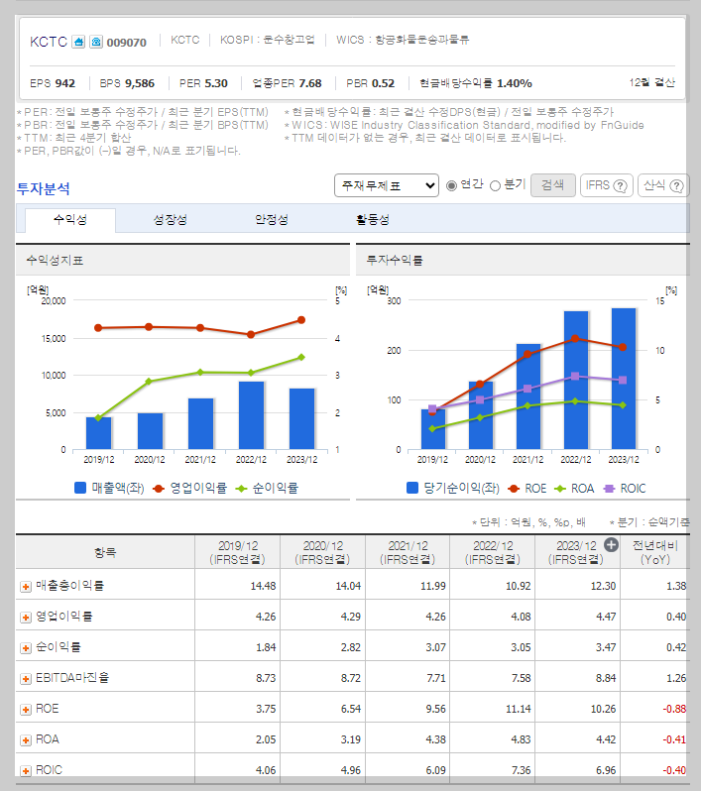The image size is (701, 791).
Task: Click the KCTC company name heading
Action: pyautogui.click(x=49, y=42)
